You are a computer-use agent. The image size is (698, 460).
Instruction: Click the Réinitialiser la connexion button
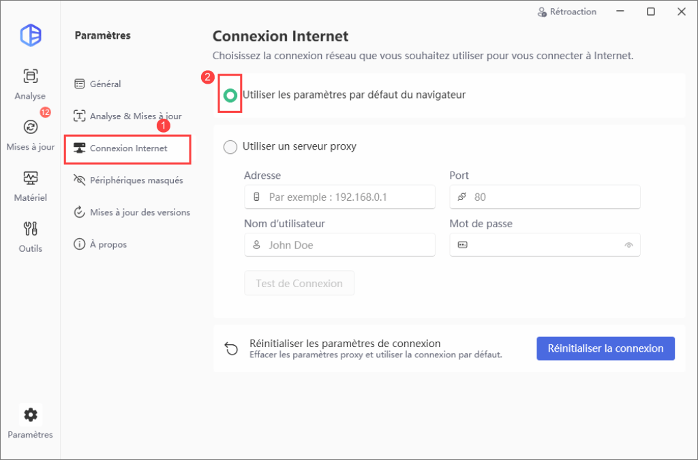coord(605,348)
